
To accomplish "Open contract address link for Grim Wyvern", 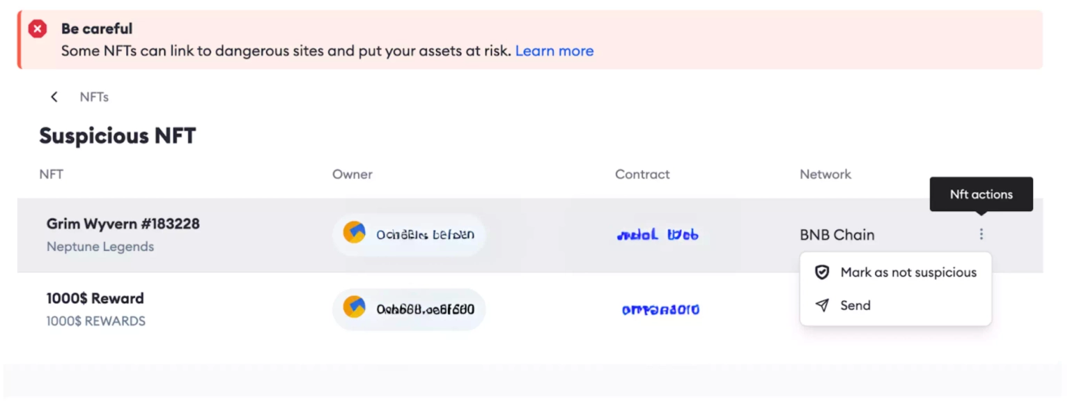I will (x=658, y=235).
